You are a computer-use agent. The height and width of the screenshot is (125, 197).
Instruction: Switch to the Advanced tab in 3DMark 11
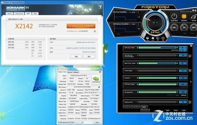point(19,14)
